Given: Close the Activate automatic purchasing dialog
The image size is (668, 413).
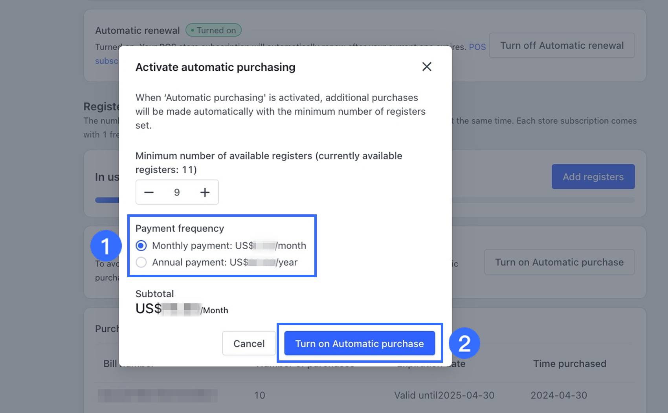Looking at the screenshot, I should 427,67.
